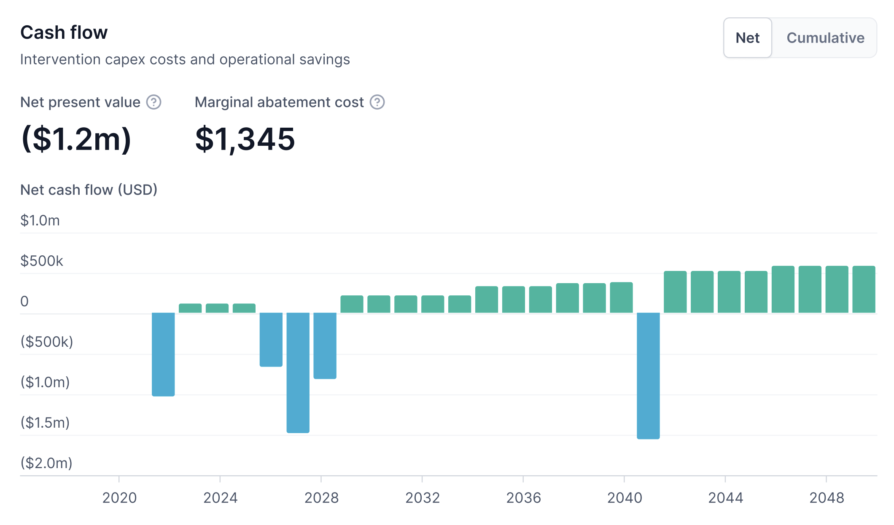Click the Cash flow heading

click(x=64, y=32)
